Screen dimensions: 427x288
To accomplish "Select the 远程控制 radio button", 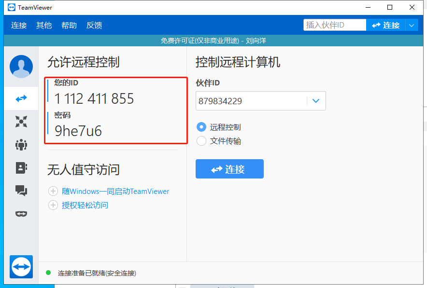I will [201, 127].
